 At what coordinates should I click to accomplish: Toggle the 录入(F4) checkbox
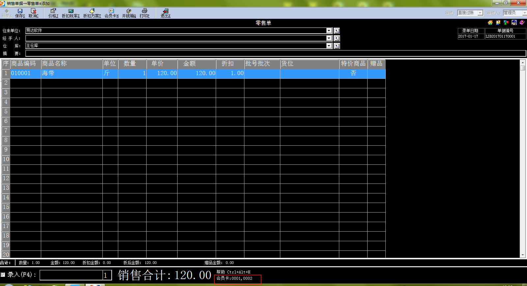coord(3,274)
